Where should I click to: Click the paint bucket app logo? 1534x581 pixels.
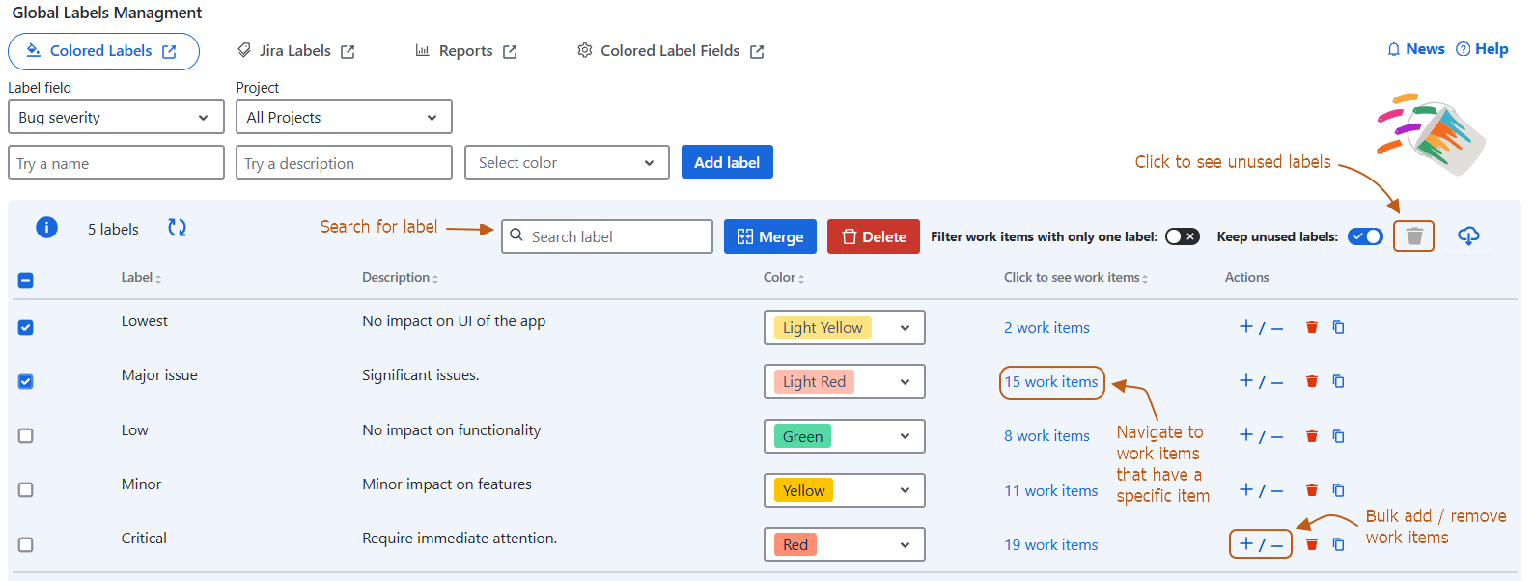pyautogui.click(x=1433, y=135)
